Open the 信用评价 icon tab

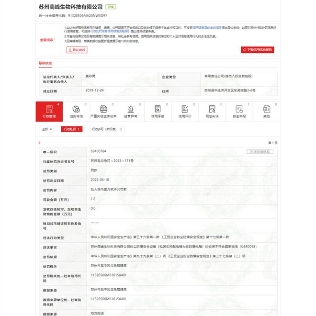point(185,112)
